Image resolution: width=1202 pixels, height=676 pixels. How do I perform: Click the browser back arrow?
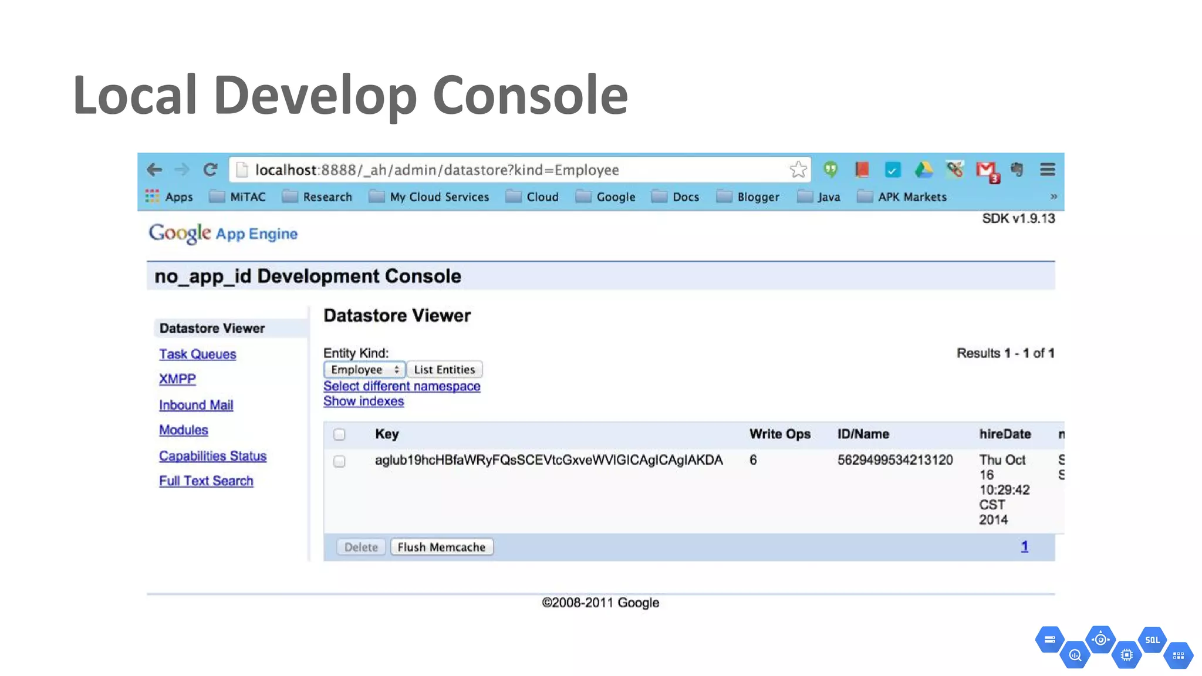(x=154, y=170)
